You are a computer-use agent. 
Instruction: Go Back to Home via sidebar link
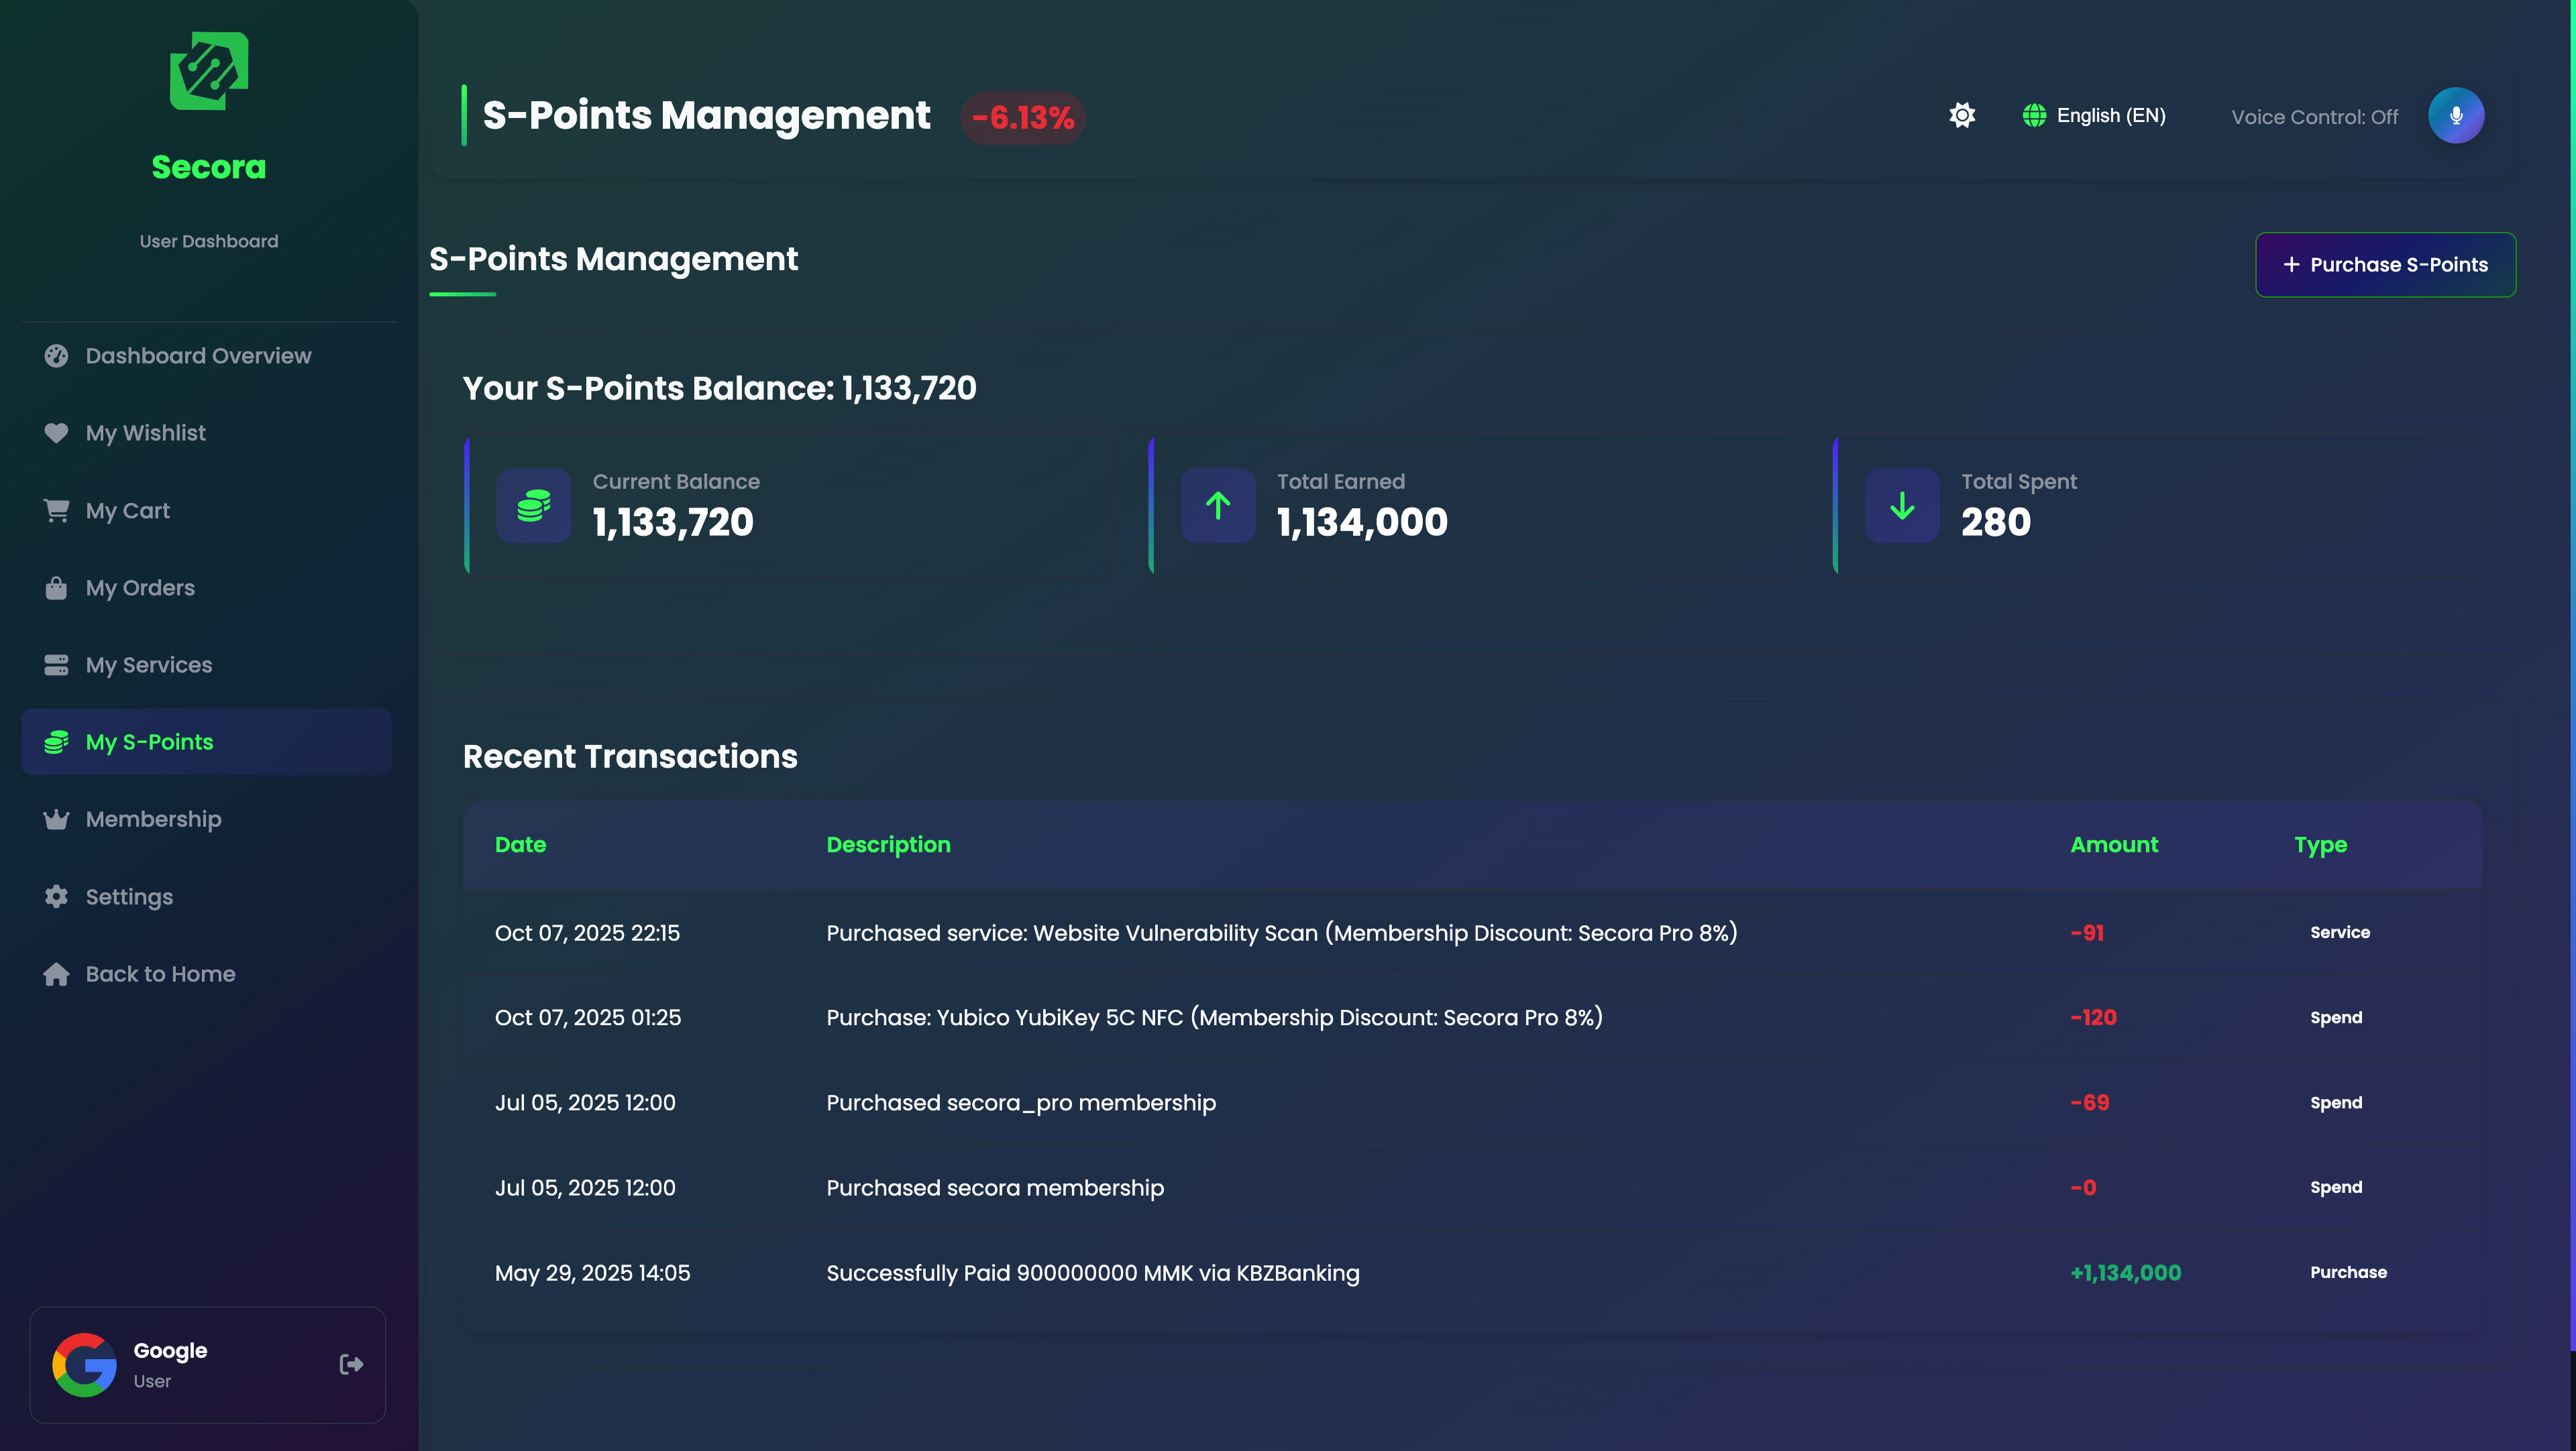160,974
